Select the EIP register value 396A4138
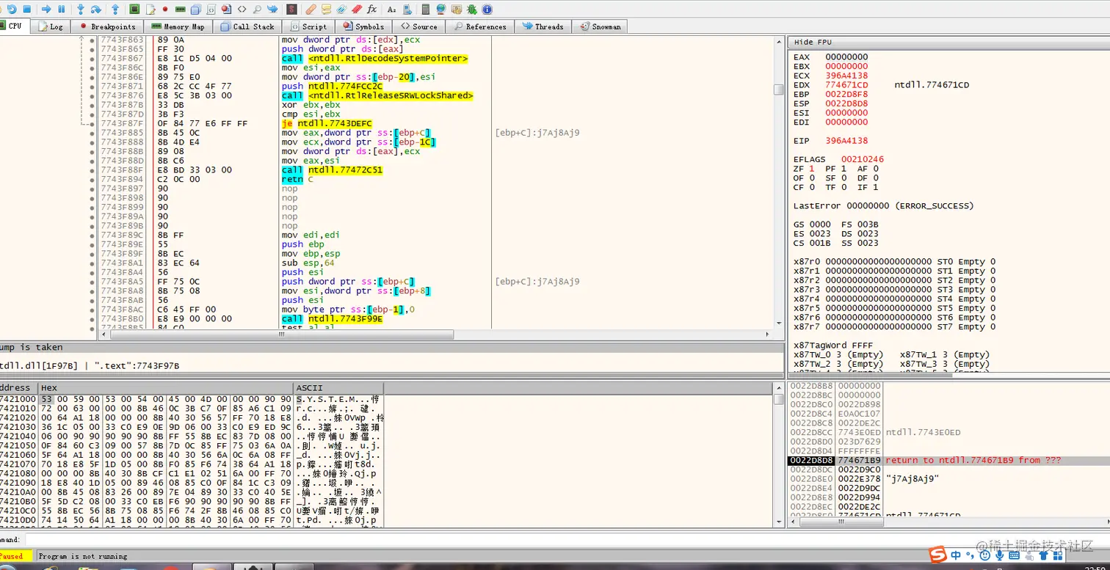1110x570 pixels. pyautogui.click(x=846, y=140)
